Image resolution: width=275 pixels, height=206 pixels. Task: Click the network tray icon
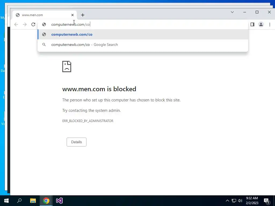(234, 201)
